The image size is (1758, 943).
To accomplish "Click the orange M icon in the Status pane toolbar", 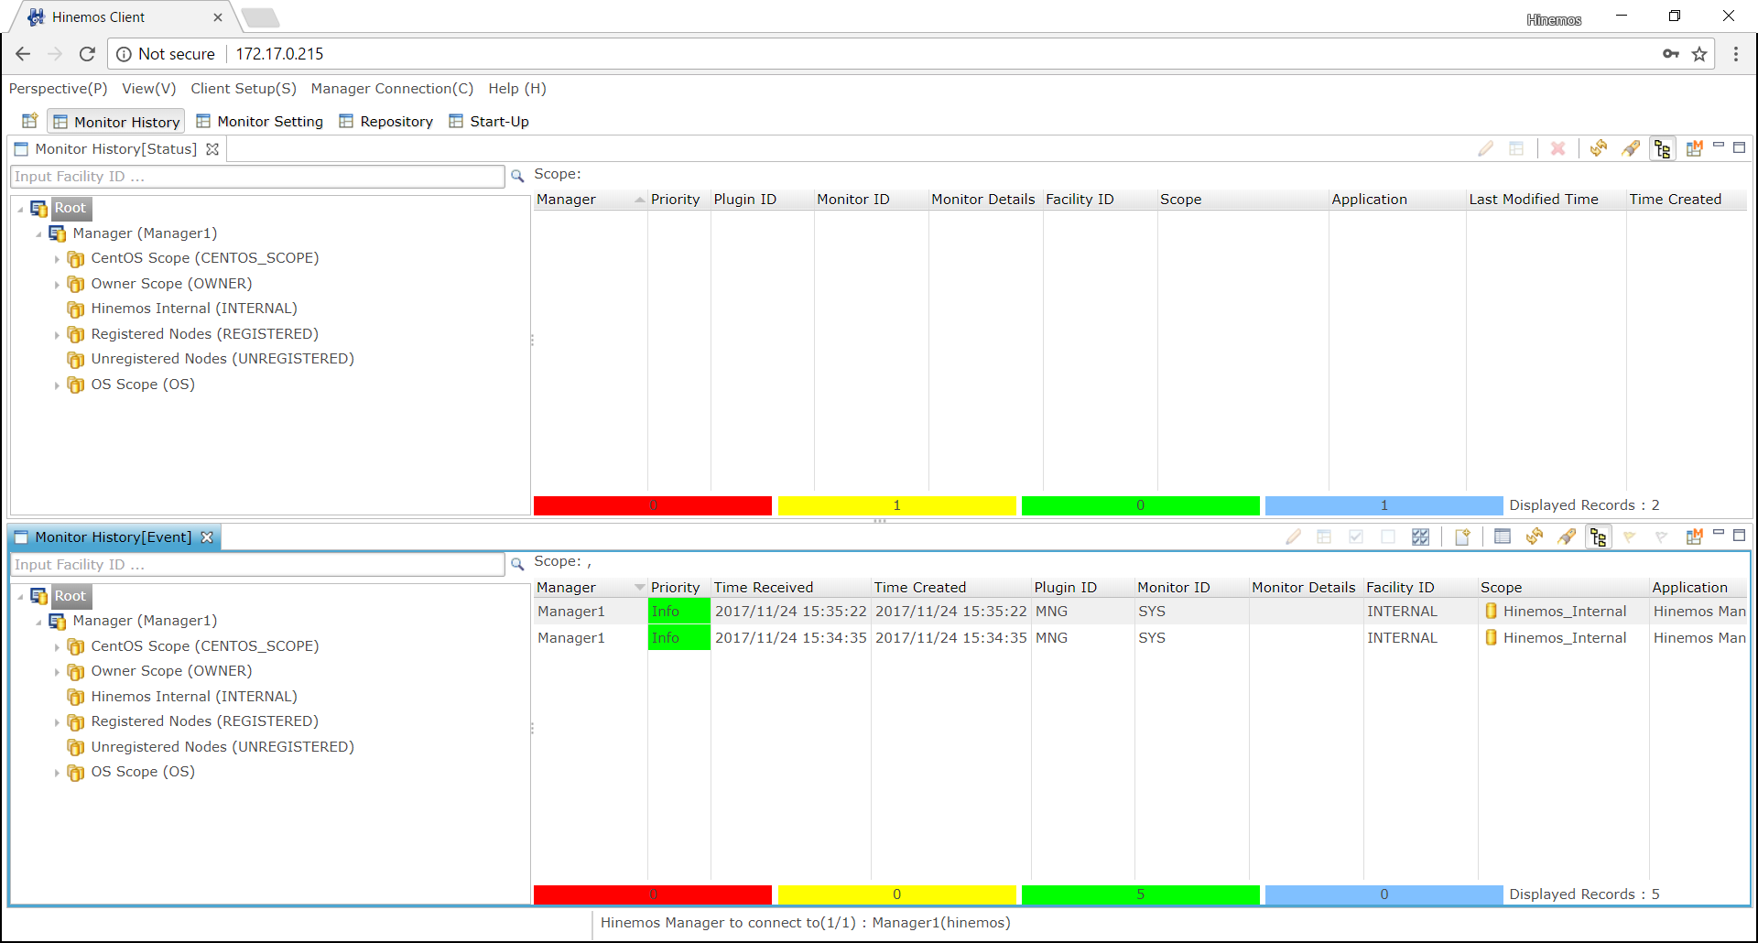I will (x=1695, y=148).
